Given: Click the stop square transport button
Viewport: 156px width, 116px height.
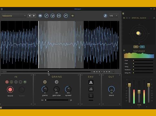Looking at the screenshot, I should coord(102,72).
